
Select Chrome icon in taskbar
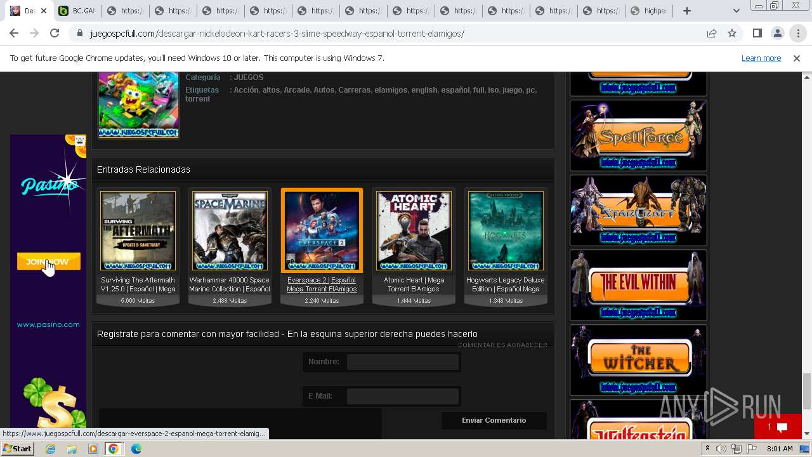coord(114,449)
